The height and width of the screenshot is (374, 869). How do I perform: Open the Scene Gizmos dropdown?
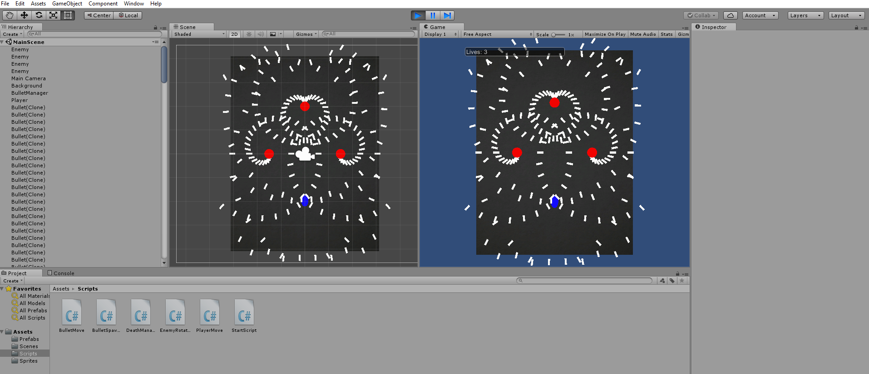click(306, 34)
